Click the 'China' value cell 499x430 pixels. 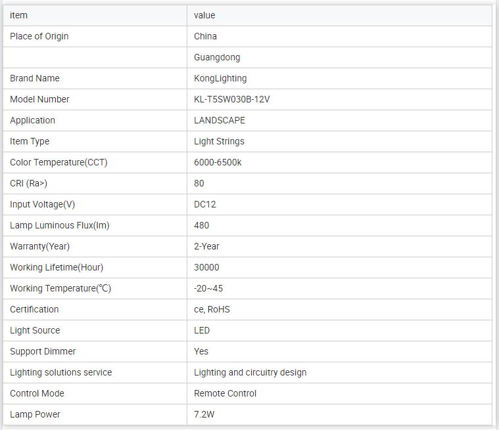coord(205,36)
